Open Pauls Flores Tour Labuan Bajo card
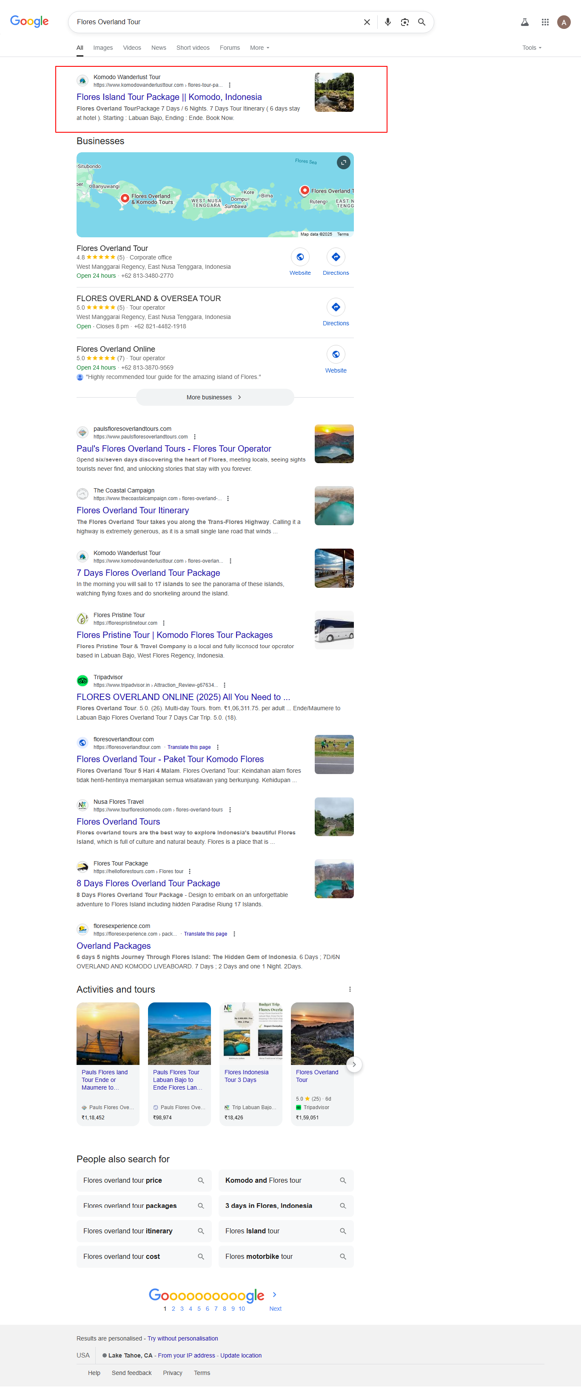The image size is (581, 1389). [179, 1063]
